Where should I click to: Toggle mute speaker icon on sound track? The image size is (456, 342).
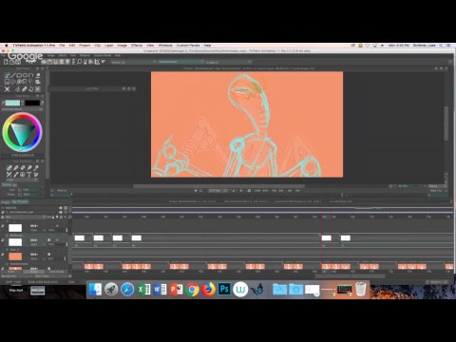(x=61, y=208)
